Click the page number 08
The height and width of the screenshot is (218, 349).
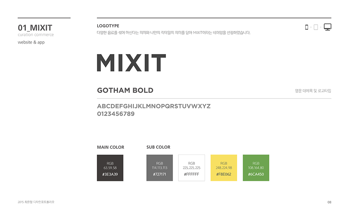(329, 202)
